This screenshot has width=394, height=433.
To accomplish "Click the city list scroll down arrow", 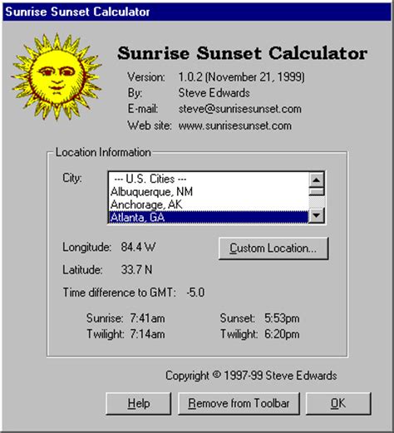I will pos(316,215).
